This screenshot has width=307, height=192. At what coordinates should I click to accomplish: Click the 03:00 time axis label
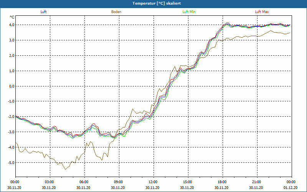pos(50,182)
